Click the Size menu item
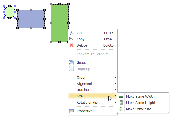170x116 pixels. (93, 96)
